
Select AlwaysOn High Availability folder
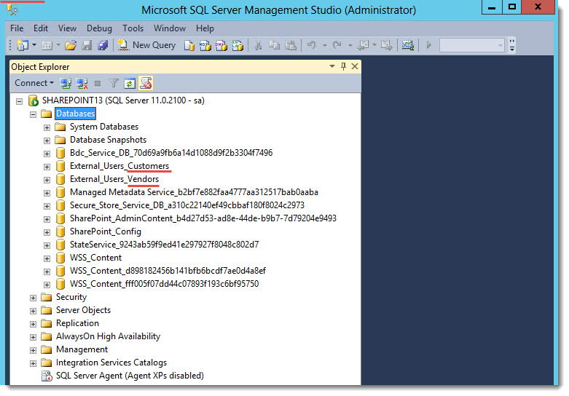pyautogui.click(x=108, y=336)
